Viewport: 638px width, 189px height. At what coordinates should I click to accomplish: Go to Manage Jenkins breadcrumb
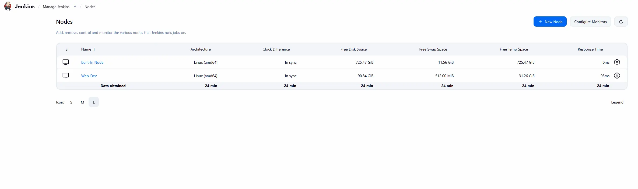point(56,7)
